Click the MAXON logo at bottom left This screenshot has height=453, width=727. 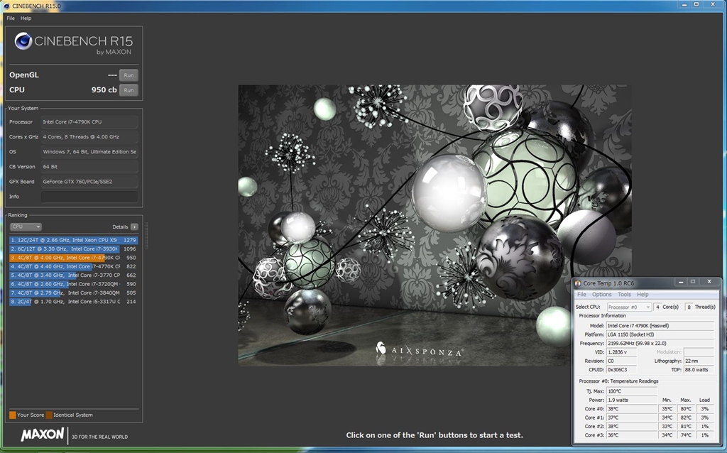(43, 435)
